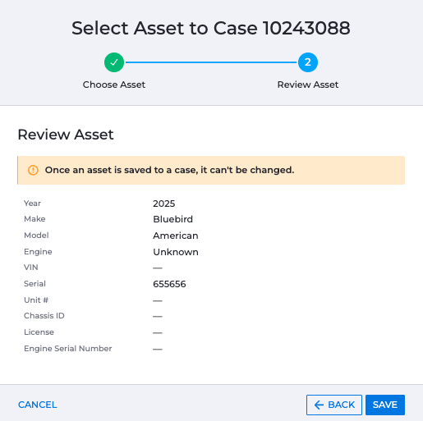Image resolution: width=423 pixels, height=421 pixels.
Task: Click the Review Asset section heading
Action: [x=66, y=135]
